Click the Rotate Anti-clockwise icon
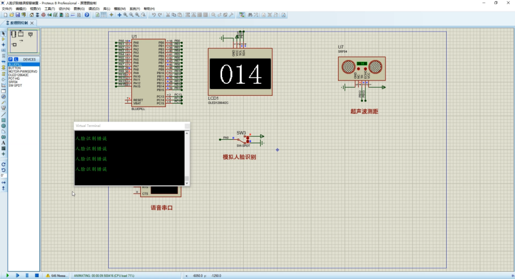 click(3, 170)
